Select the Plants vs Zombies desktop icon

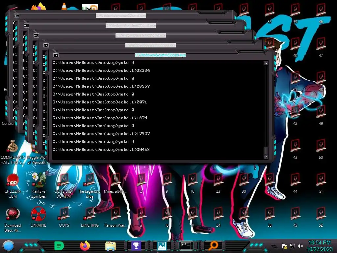point(38,185)
